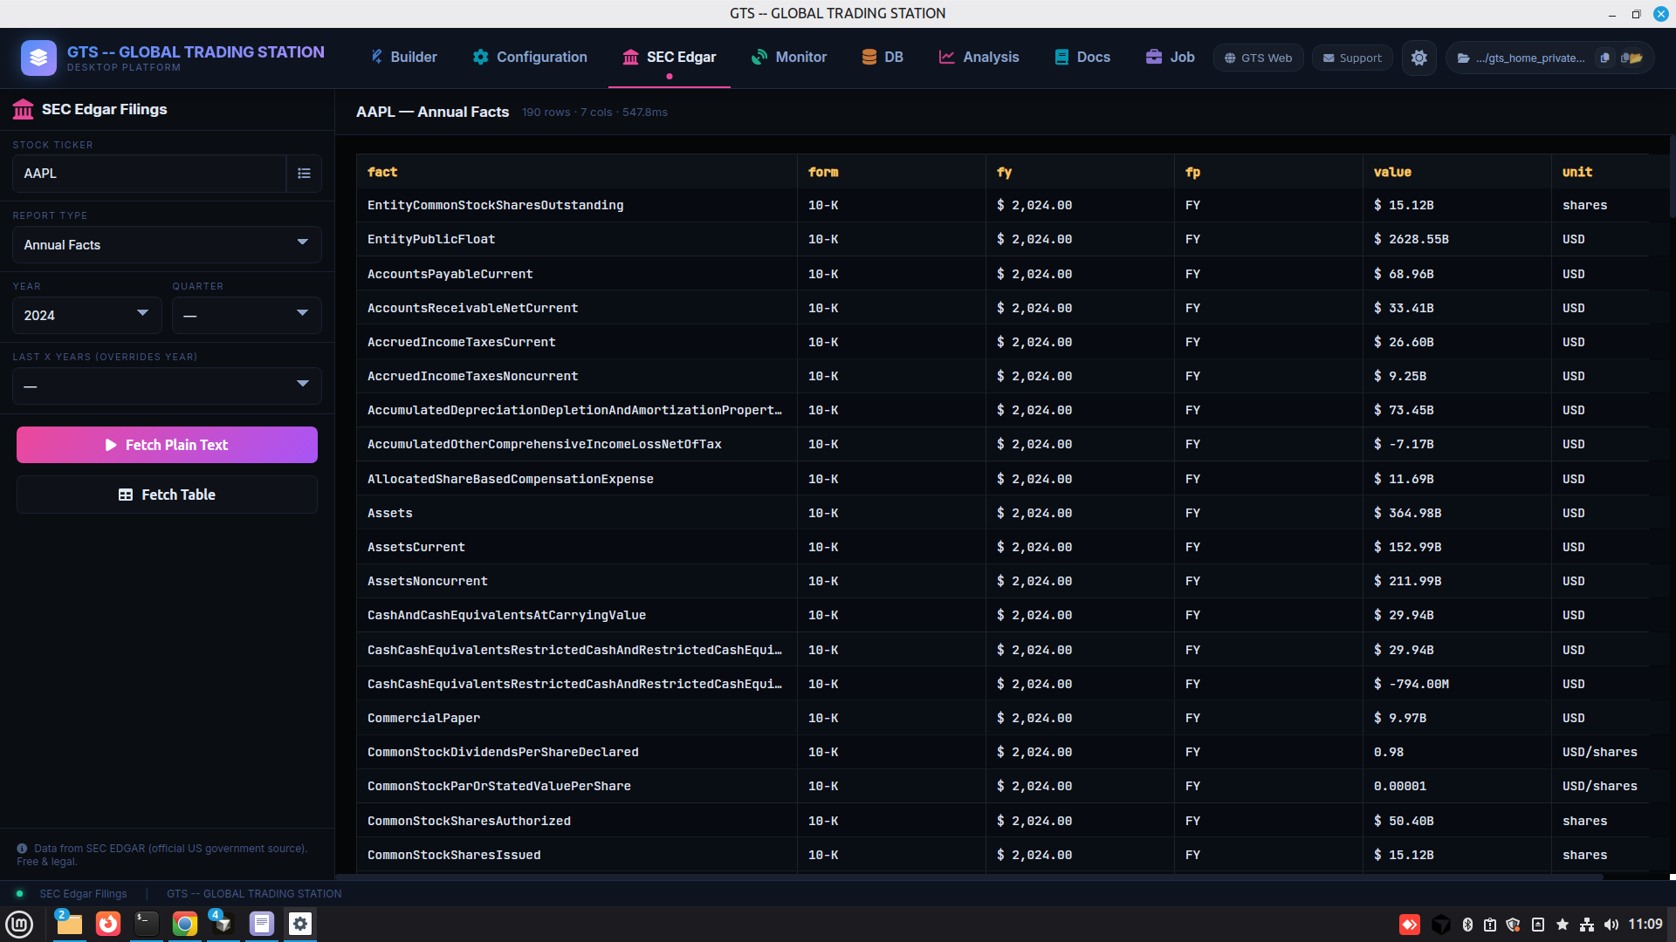This screenshot has width=1676, height=942.
Task: Open the network connections tray icon
Action: point(1587,925)
